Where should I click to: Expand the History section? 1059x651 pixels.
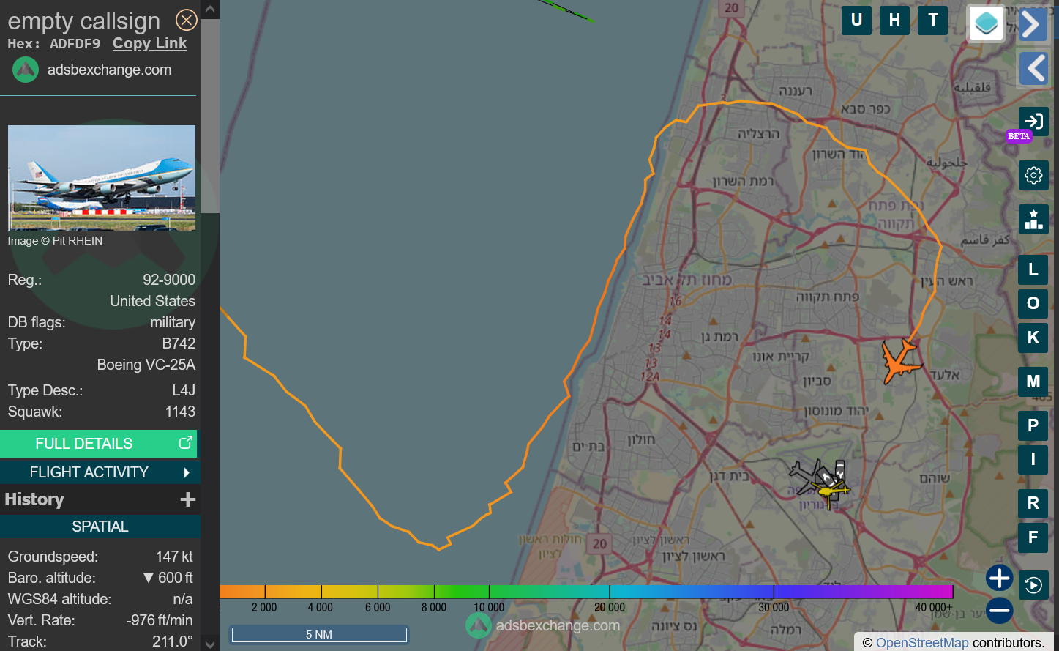coord(187,499)
